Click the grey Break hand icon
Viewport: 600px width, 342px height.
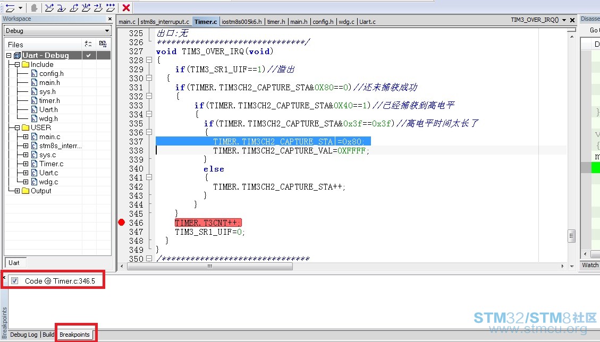tap(34, 7)
